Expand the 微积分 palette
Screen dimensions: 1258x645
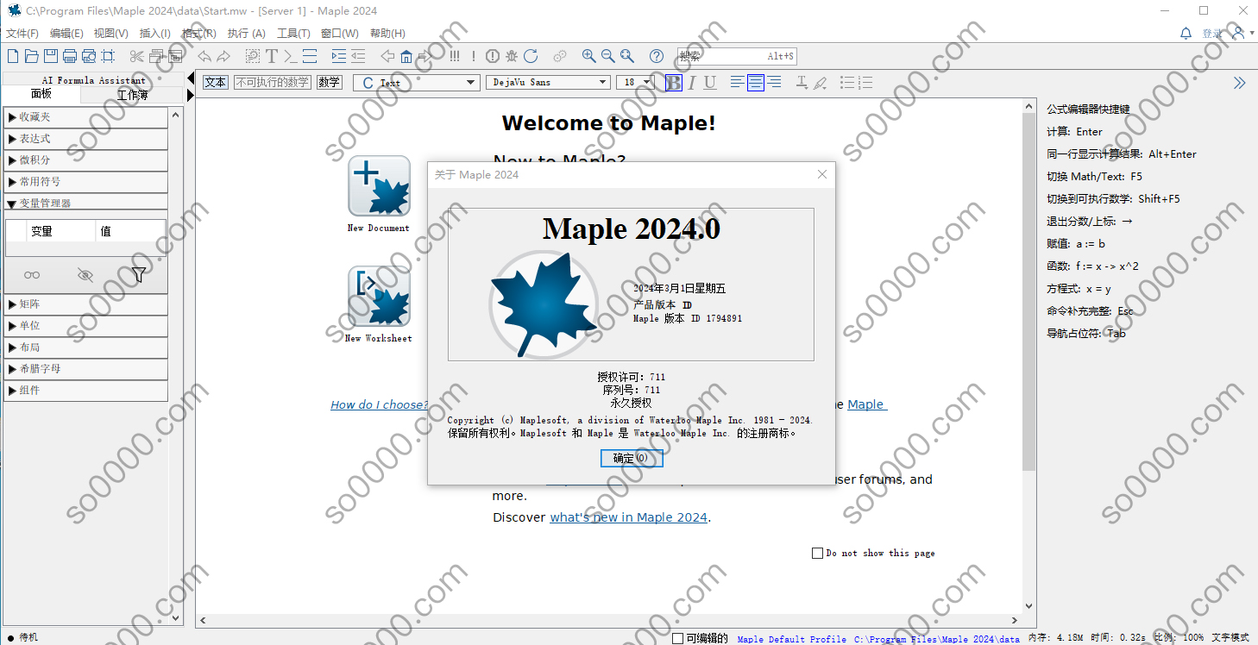(x=85, y=160)
